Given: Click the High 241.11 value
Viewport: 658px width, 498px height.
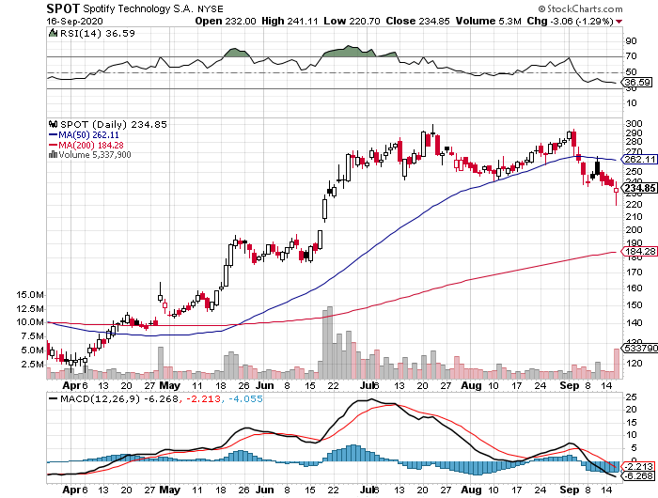Looking at the screenshot, I should coord(290,21).
